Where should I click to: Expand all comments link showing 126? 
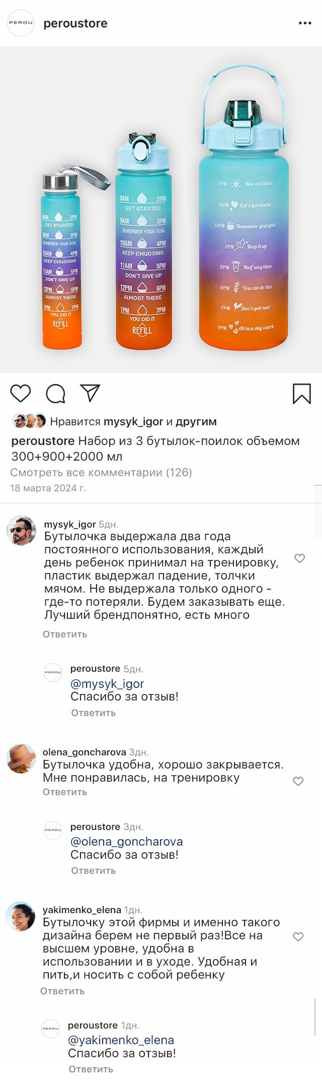[101, 472]
